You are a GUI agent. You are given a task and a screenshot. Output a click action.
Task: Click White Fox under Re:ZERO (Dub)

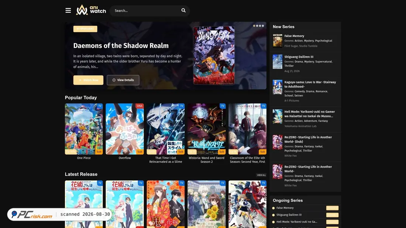pyautogui.click(x=290, y=156)
